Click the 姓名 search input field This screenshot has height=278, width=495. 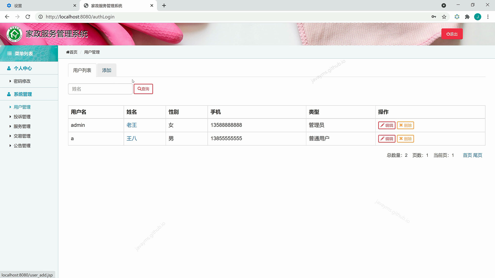click(100, 89)
